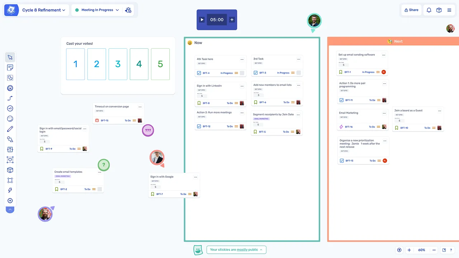Expand the stickies are mostly public selector
This screenshot has height=258, width=459.
[236, 250]
